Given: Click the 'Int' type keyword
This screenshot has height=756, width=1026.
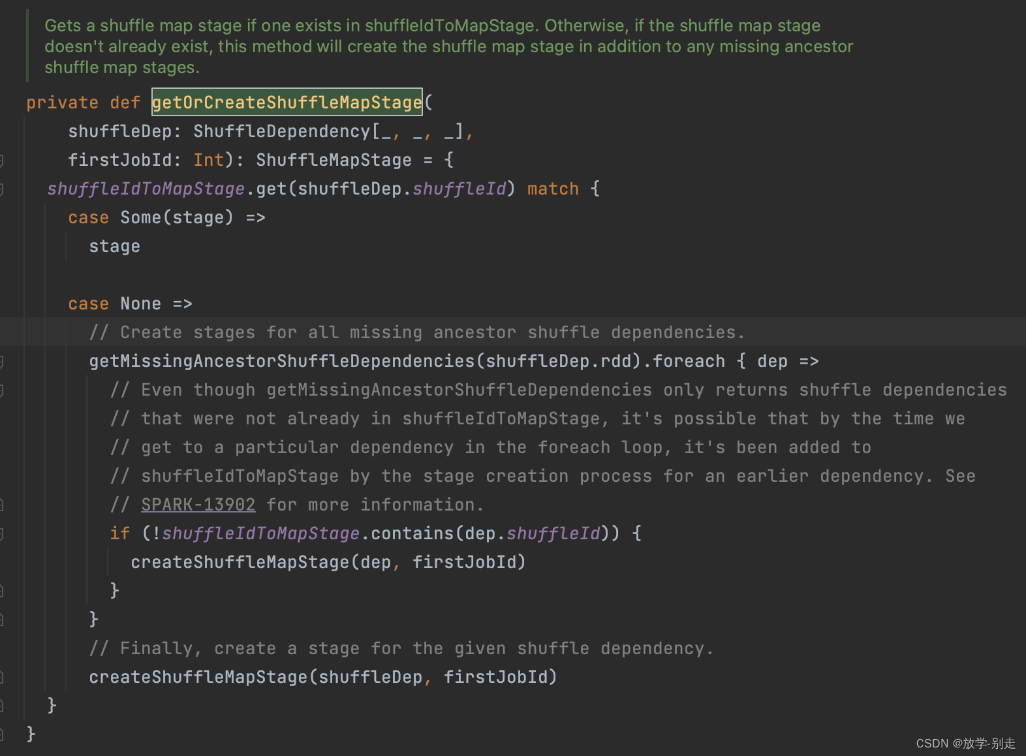Looking at the screenshot, I should [209, 160].
